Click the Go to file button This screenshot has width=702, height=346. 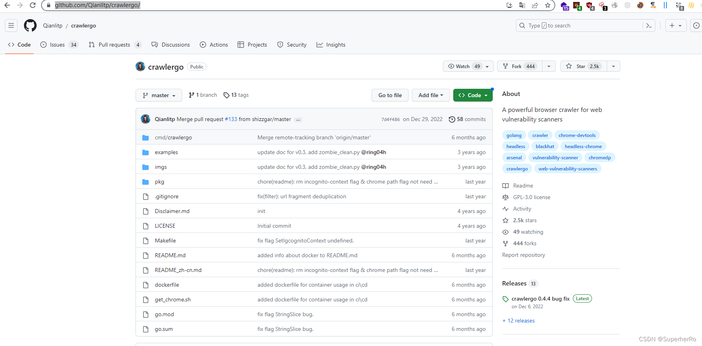390,95
